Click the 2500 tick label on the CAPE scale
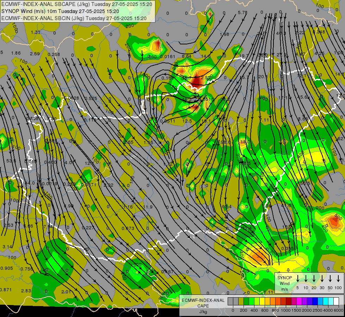Image resolution: width=345 pixels, height=317 pixels. pos(318,310)
